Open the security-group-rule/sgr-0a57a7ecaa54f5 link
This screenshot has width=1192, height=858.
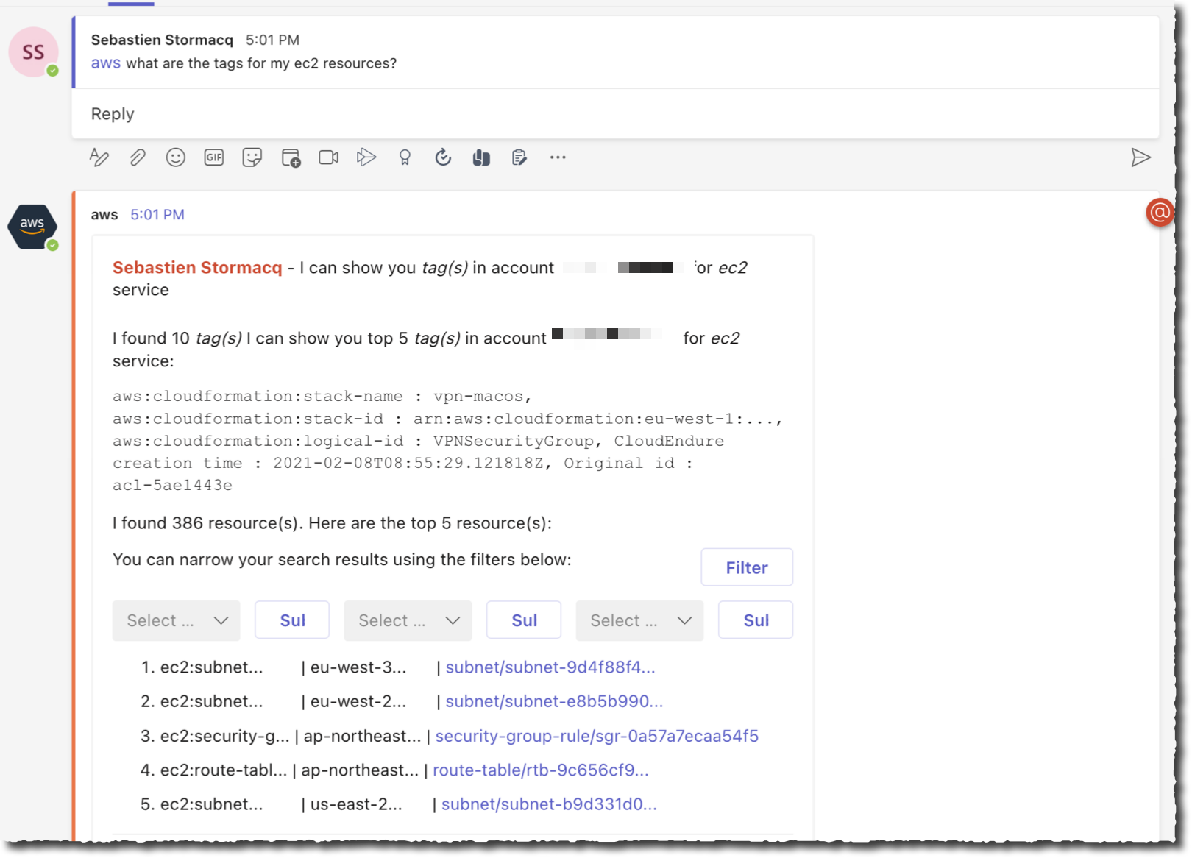597,735
